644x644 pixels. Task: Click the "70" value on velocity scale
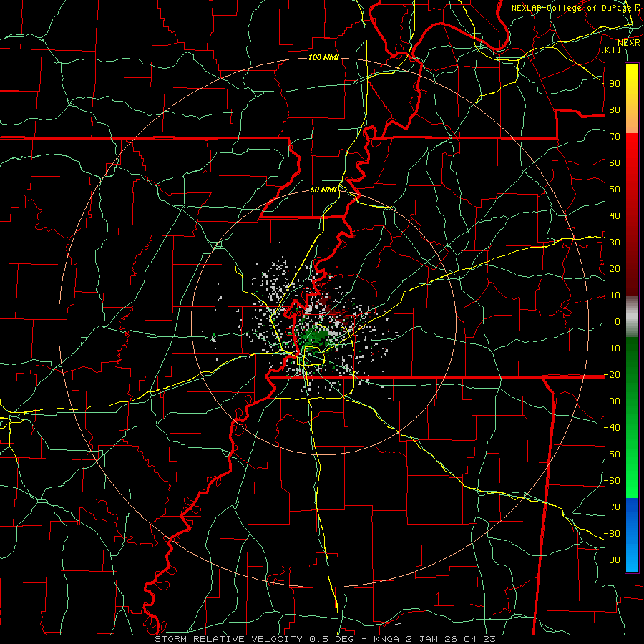[615, 137]
